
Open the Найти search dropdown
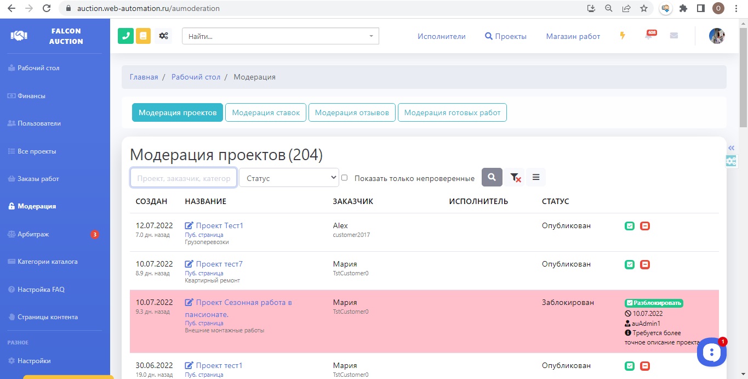point(280,36)
